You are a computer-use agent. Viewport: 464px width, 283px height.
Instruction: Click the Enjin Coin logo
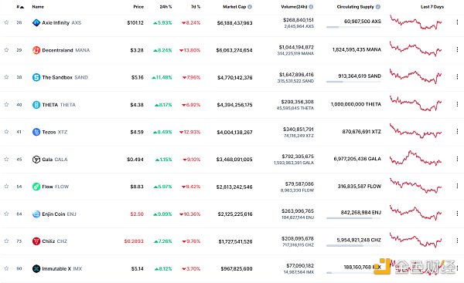[36, 214]
